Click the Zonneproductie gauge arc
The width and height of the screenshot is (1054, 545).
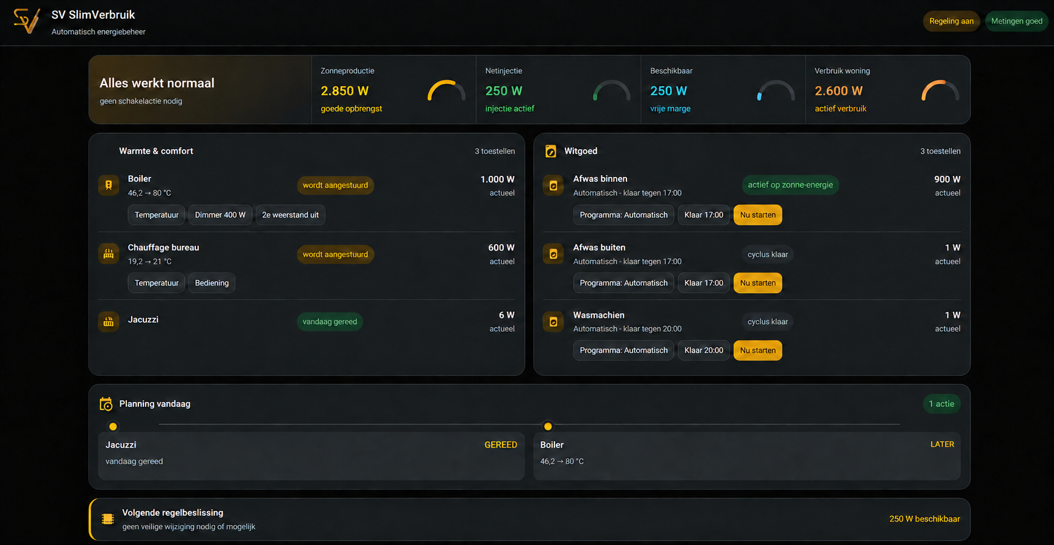click(x=447, y=91)
